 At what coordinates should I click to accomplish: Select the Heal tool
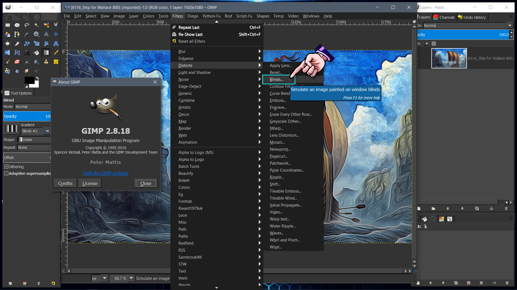click(56, 62)
